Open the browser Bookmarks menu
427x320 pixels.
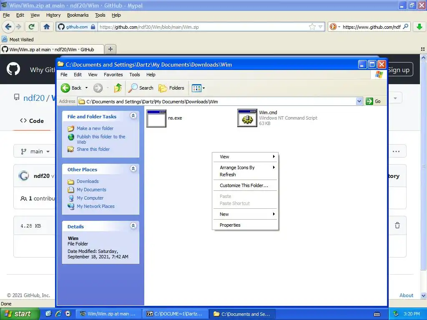pos(78,15)
